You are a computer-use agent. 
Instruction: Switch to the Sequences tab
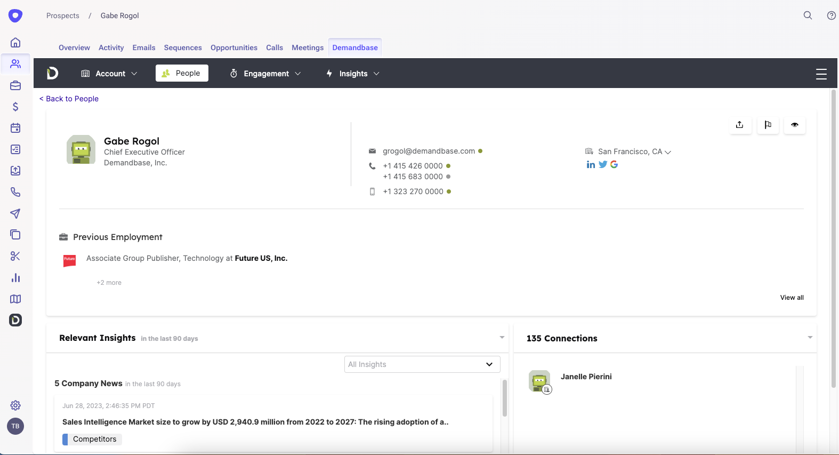click(x=183, y=47)
